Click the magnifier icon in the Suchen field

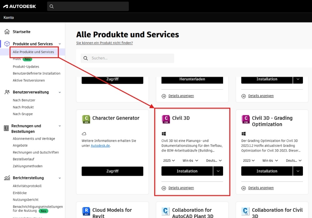(x=85, y=58)
